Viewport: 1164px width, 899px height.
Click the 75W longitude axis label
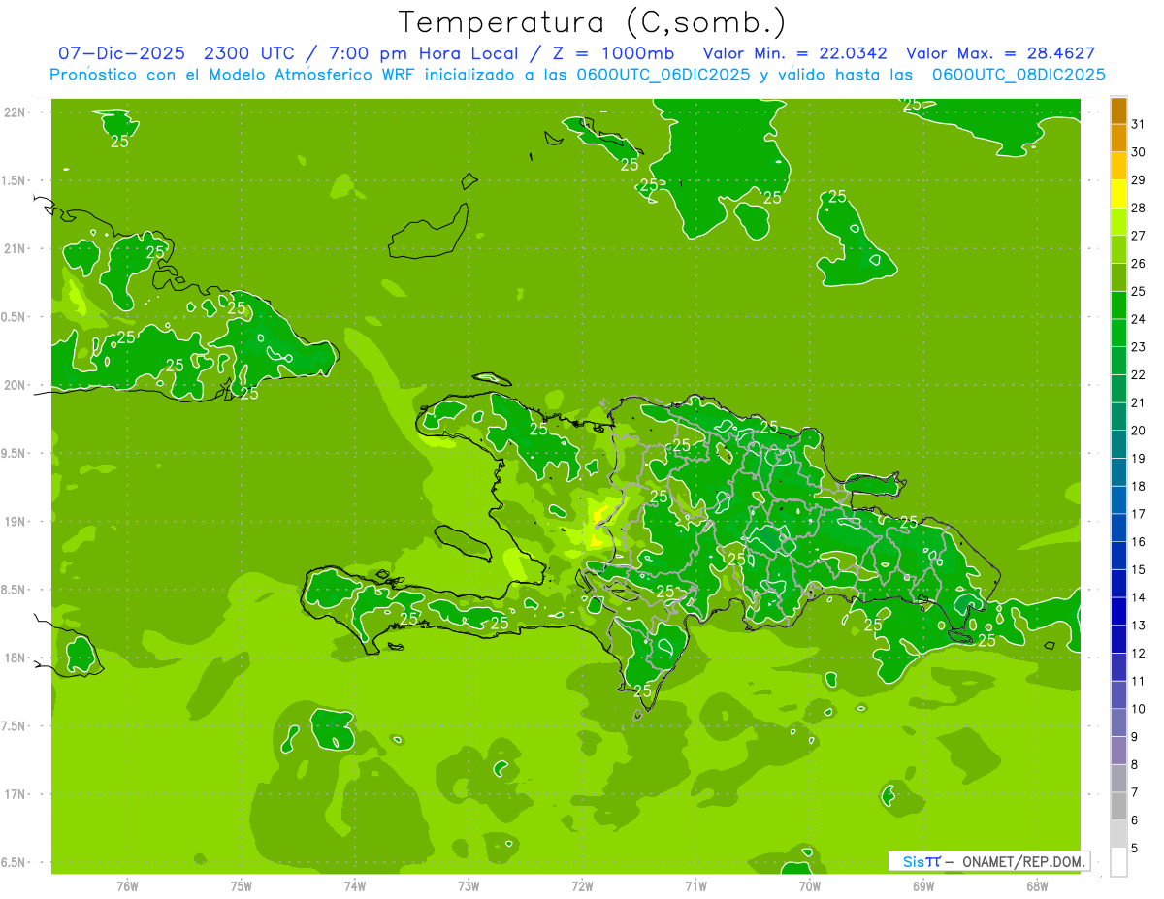pos(241,885)
